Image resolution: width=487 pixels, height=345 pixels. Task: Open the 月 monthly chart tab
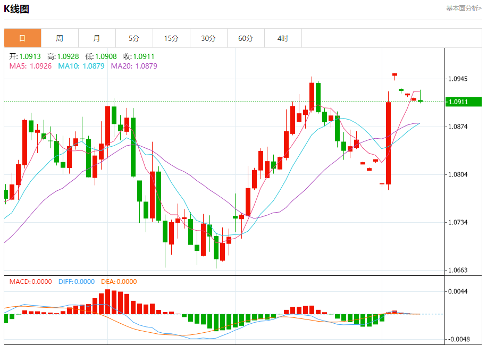point(97,38)
